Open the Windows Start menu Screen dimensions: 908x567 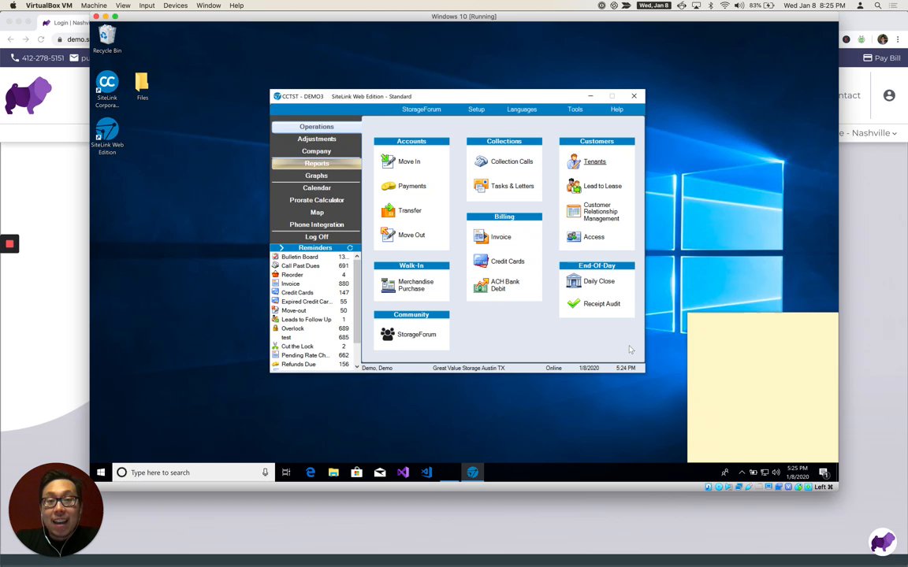pyautogui.click(x=101, y=472)
